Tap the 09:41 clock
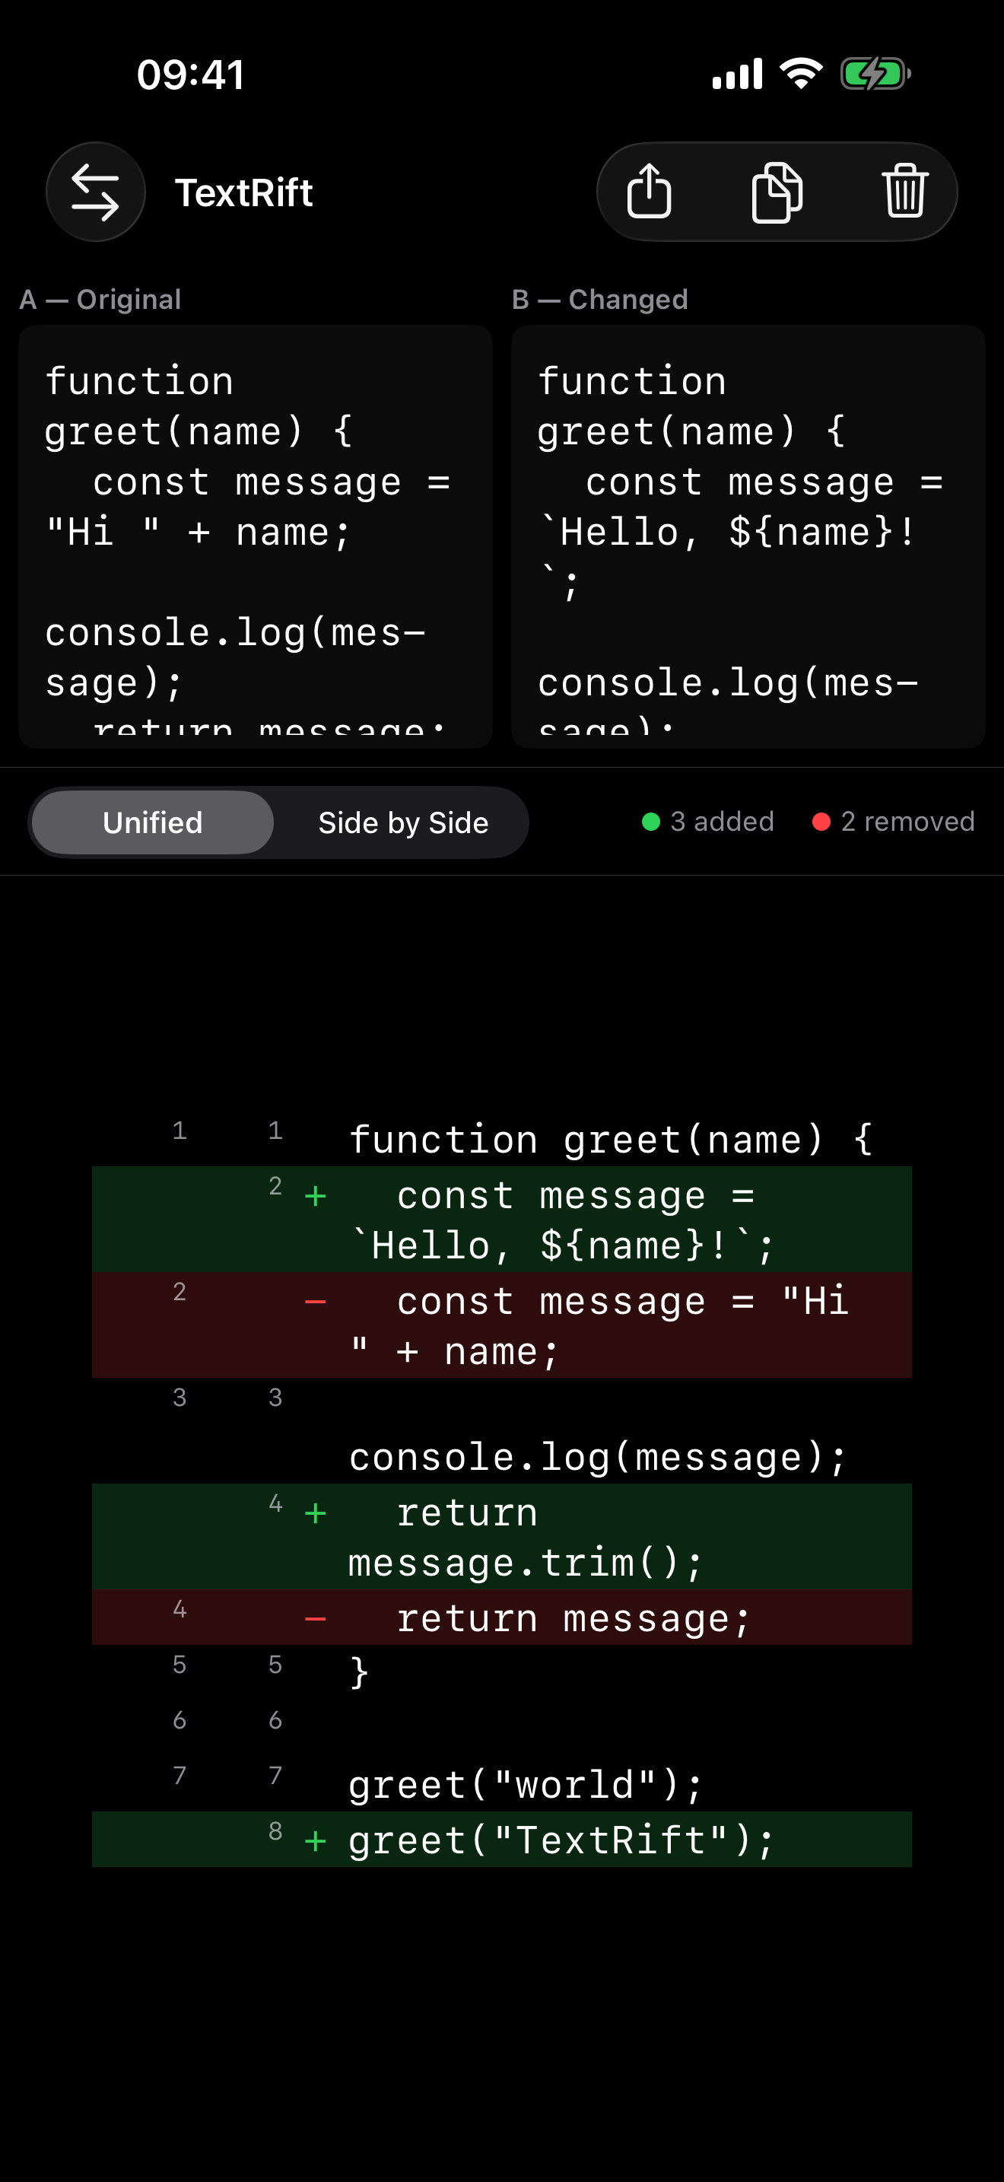 192,75
